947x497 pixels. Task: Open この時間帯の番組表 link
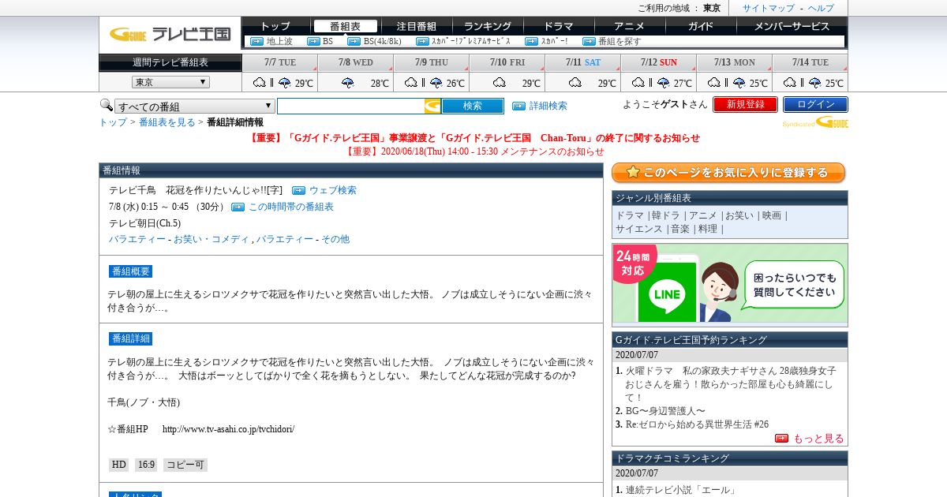coord(290,207)
